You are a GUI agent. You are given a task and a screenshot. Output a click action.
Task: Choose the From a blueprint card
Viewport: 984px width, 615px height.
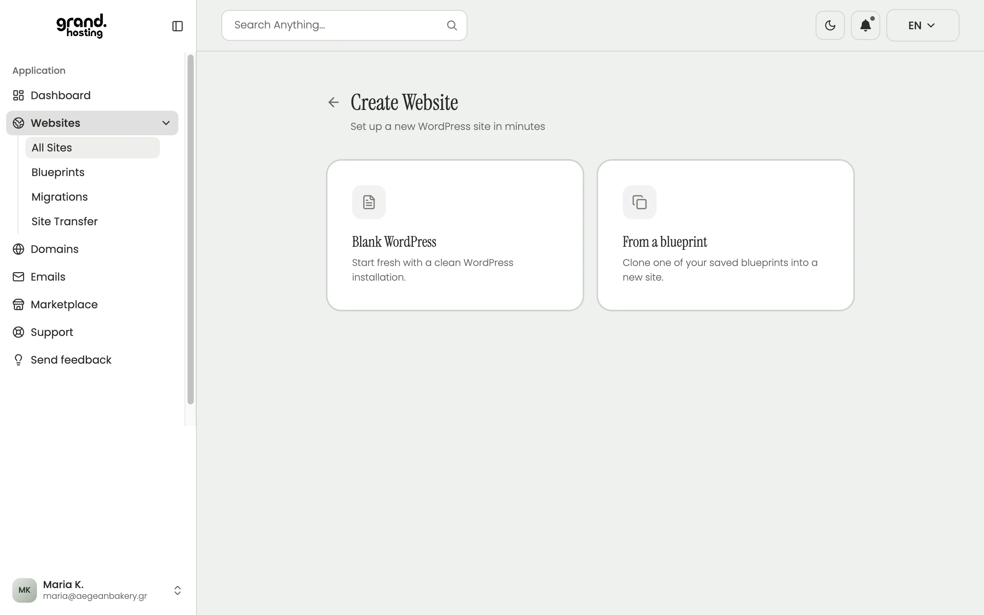click(x=725, y=235)
